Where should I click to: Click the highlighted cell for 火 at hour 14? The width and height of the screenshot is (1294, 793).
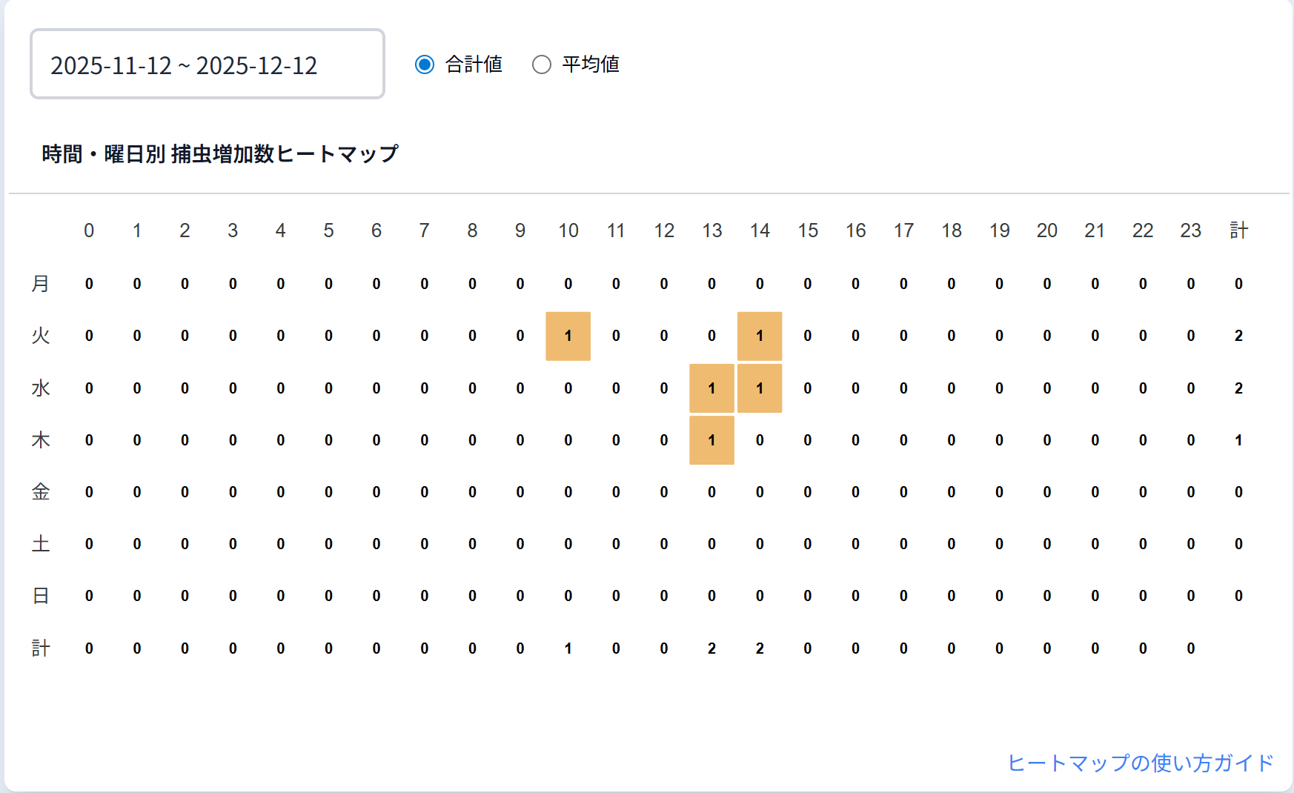(760, 336)
